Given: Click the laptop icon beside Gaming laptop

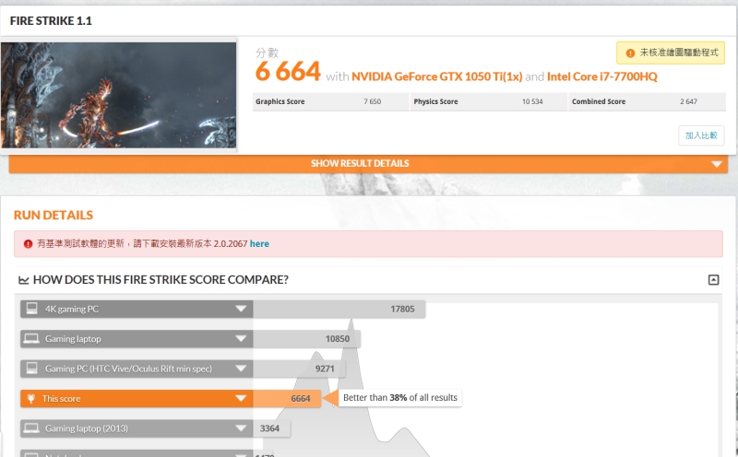Looking at the screenshot, I should click(x=31, y=338).
